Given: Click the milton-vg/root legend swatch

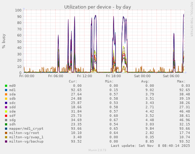Looking at the screenshot, I should [x=6, y=133].
